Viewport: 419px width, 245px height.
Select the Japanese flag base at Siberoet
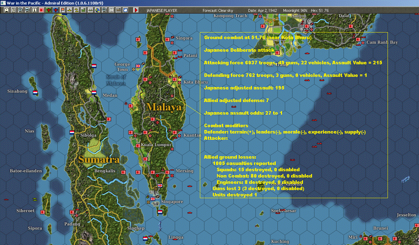(x=43, y=212)
